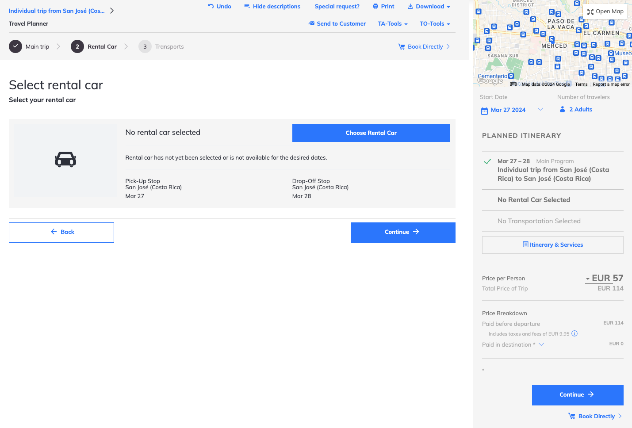The height and width of the screenshot is (428, 632).
Task: Click the checked Main trip step circle
Action: 15,46
